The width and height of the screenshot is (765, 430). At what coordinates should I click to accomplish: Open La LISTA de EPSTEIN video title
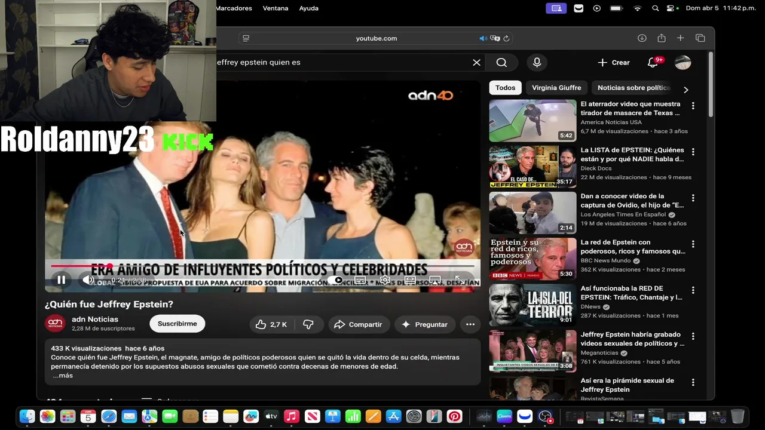point(632,155)
